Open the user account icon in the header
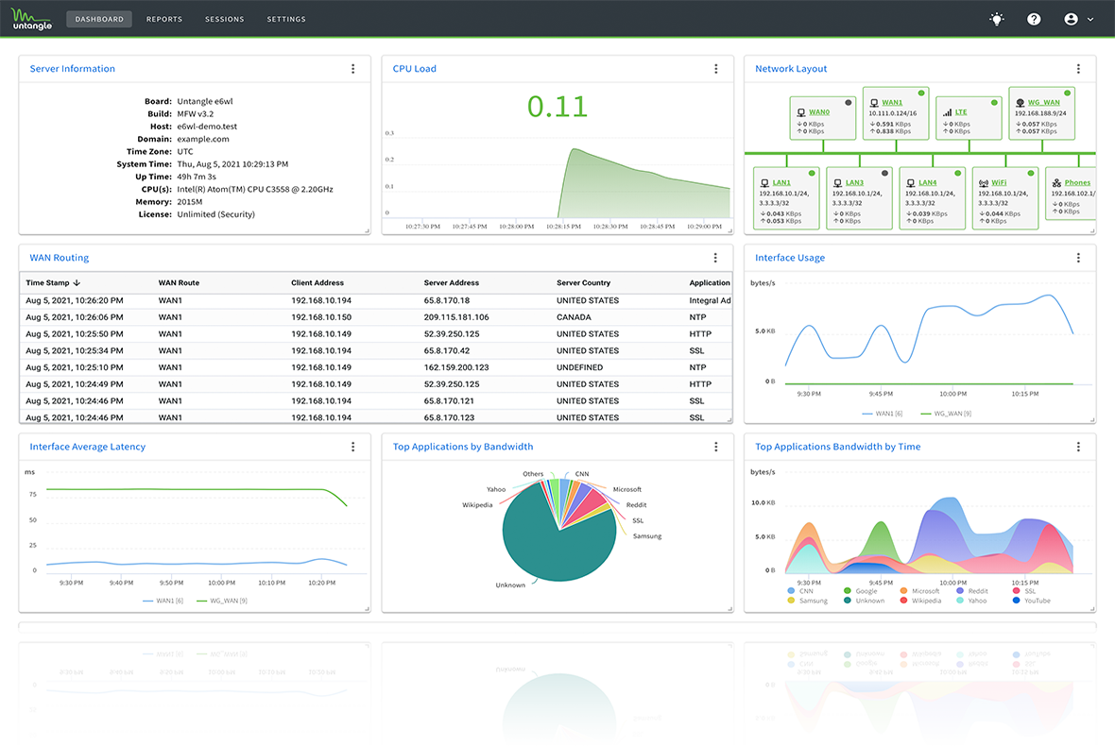 click(1071, 19)
